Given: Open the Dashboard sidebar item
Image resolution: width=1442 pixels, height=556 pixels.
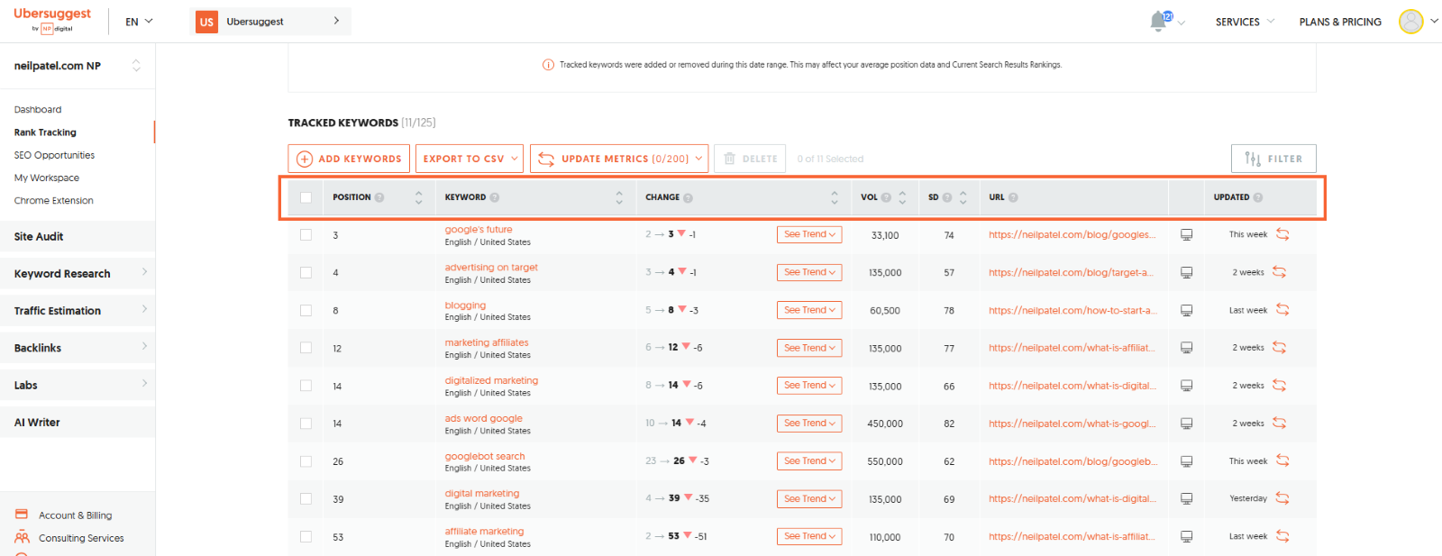Looking at the screenshot, I should pos(38,110).
